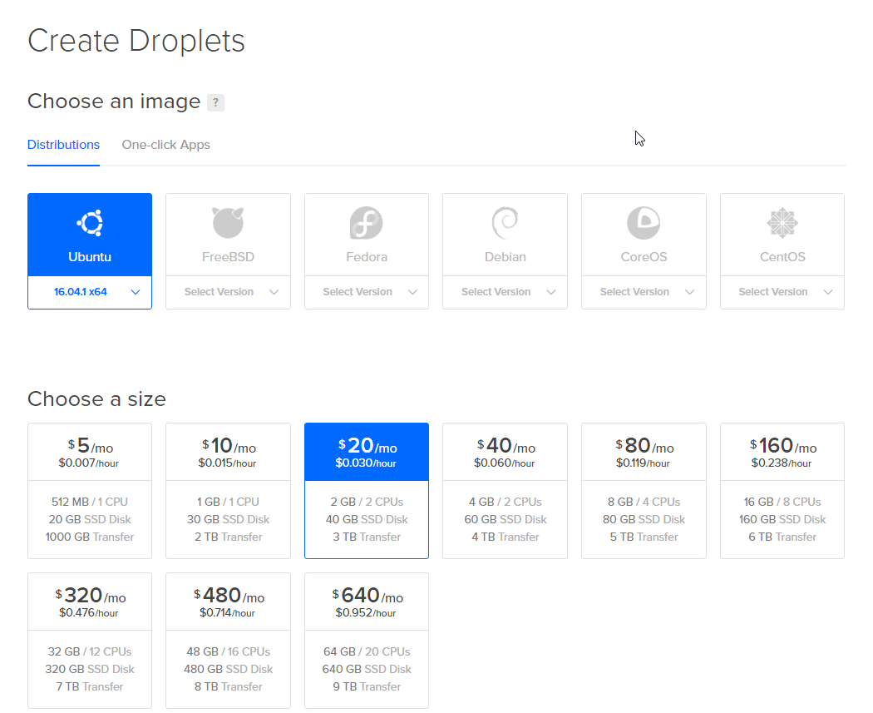Click the '$0.952/hour' price text
Viewport: 873px width, 713px height.
point(366,613)
